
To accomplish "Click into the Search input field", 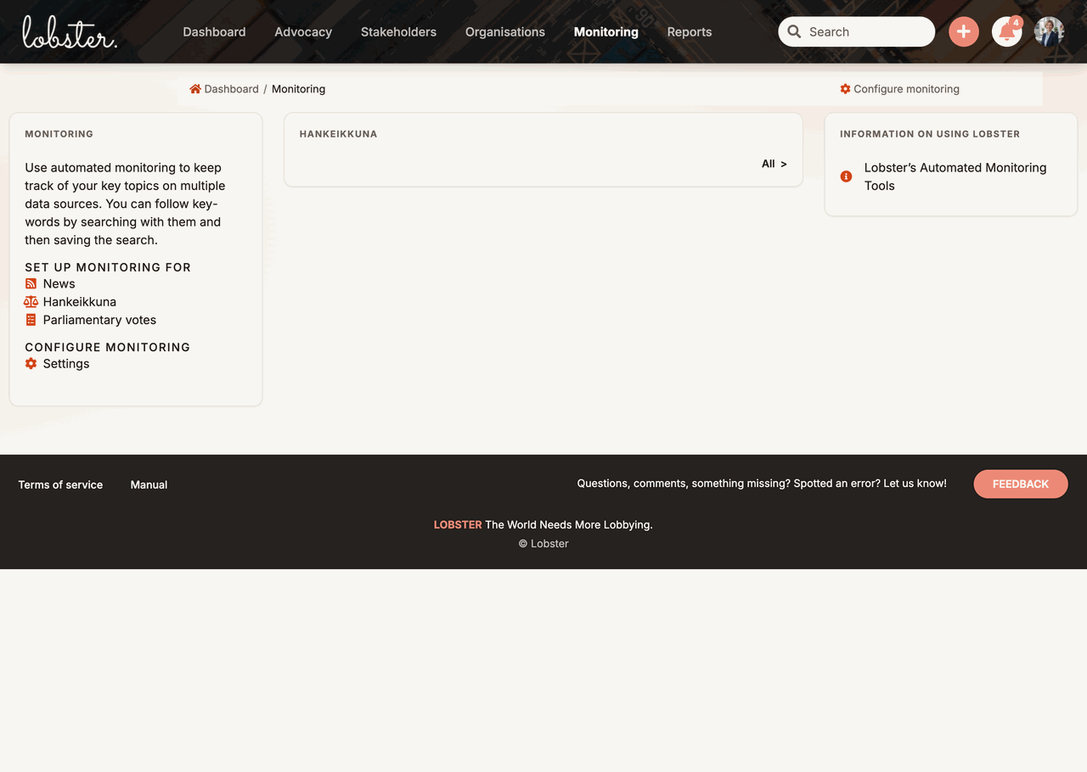I will tap(856, 32).
